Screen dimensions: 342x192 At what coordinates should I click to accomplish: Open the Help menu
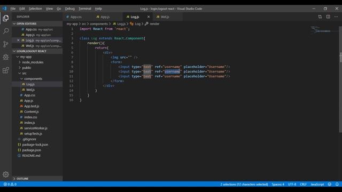(98, 9)
